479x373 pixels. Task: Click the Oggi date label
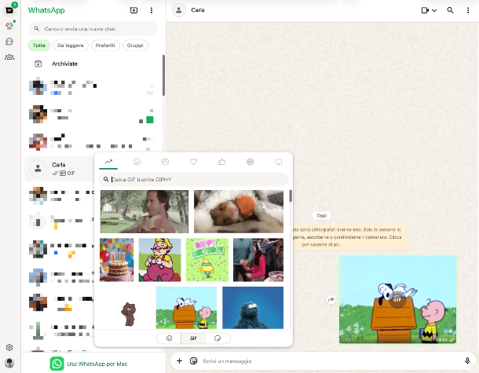click(322, 216)
